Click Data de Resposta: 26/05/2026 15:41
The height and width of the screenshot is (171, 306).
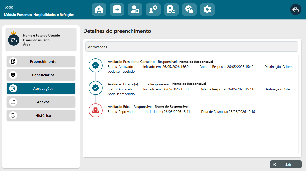(226, 89)
